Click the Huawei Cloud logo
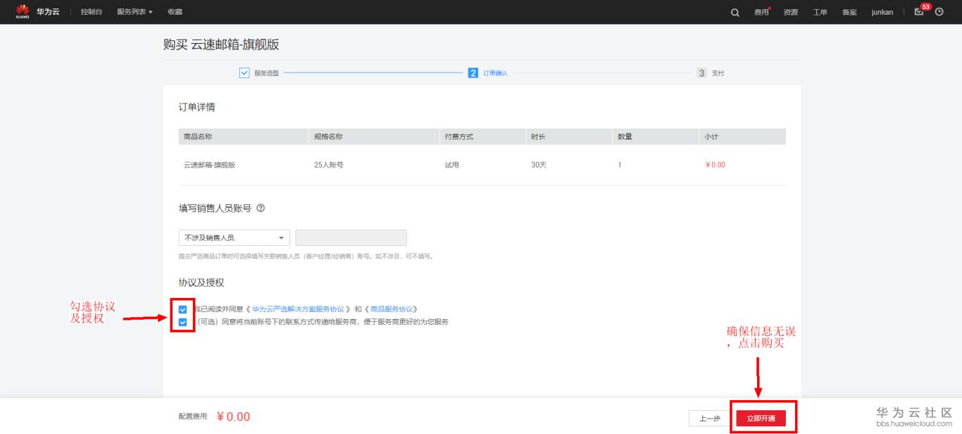The width and height of the screenshot is (962, 434). coord(38,12)
